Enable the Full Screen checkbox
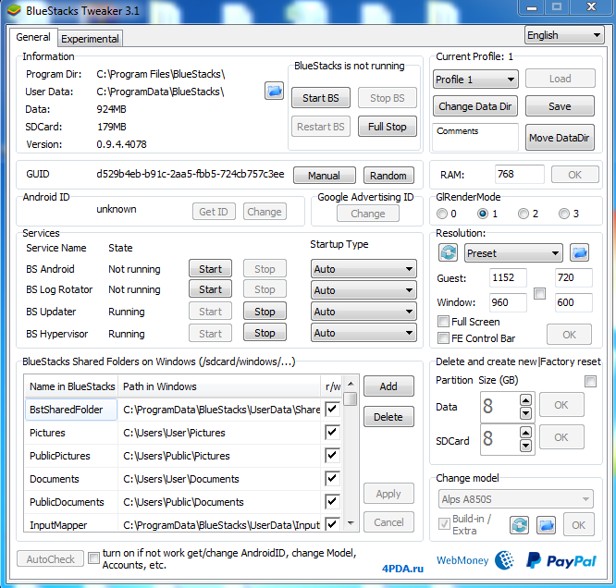This screenshot has height=588, width=616. point(444,322)
